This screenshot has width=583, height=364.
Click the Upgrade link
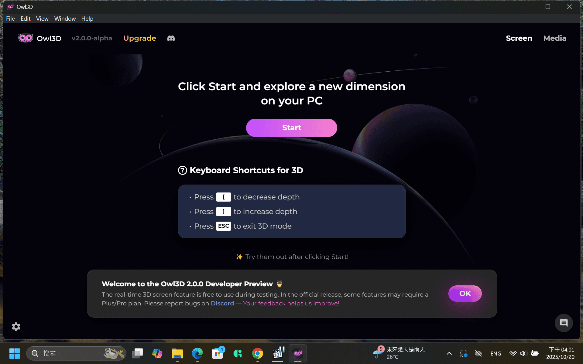point(140,38)
